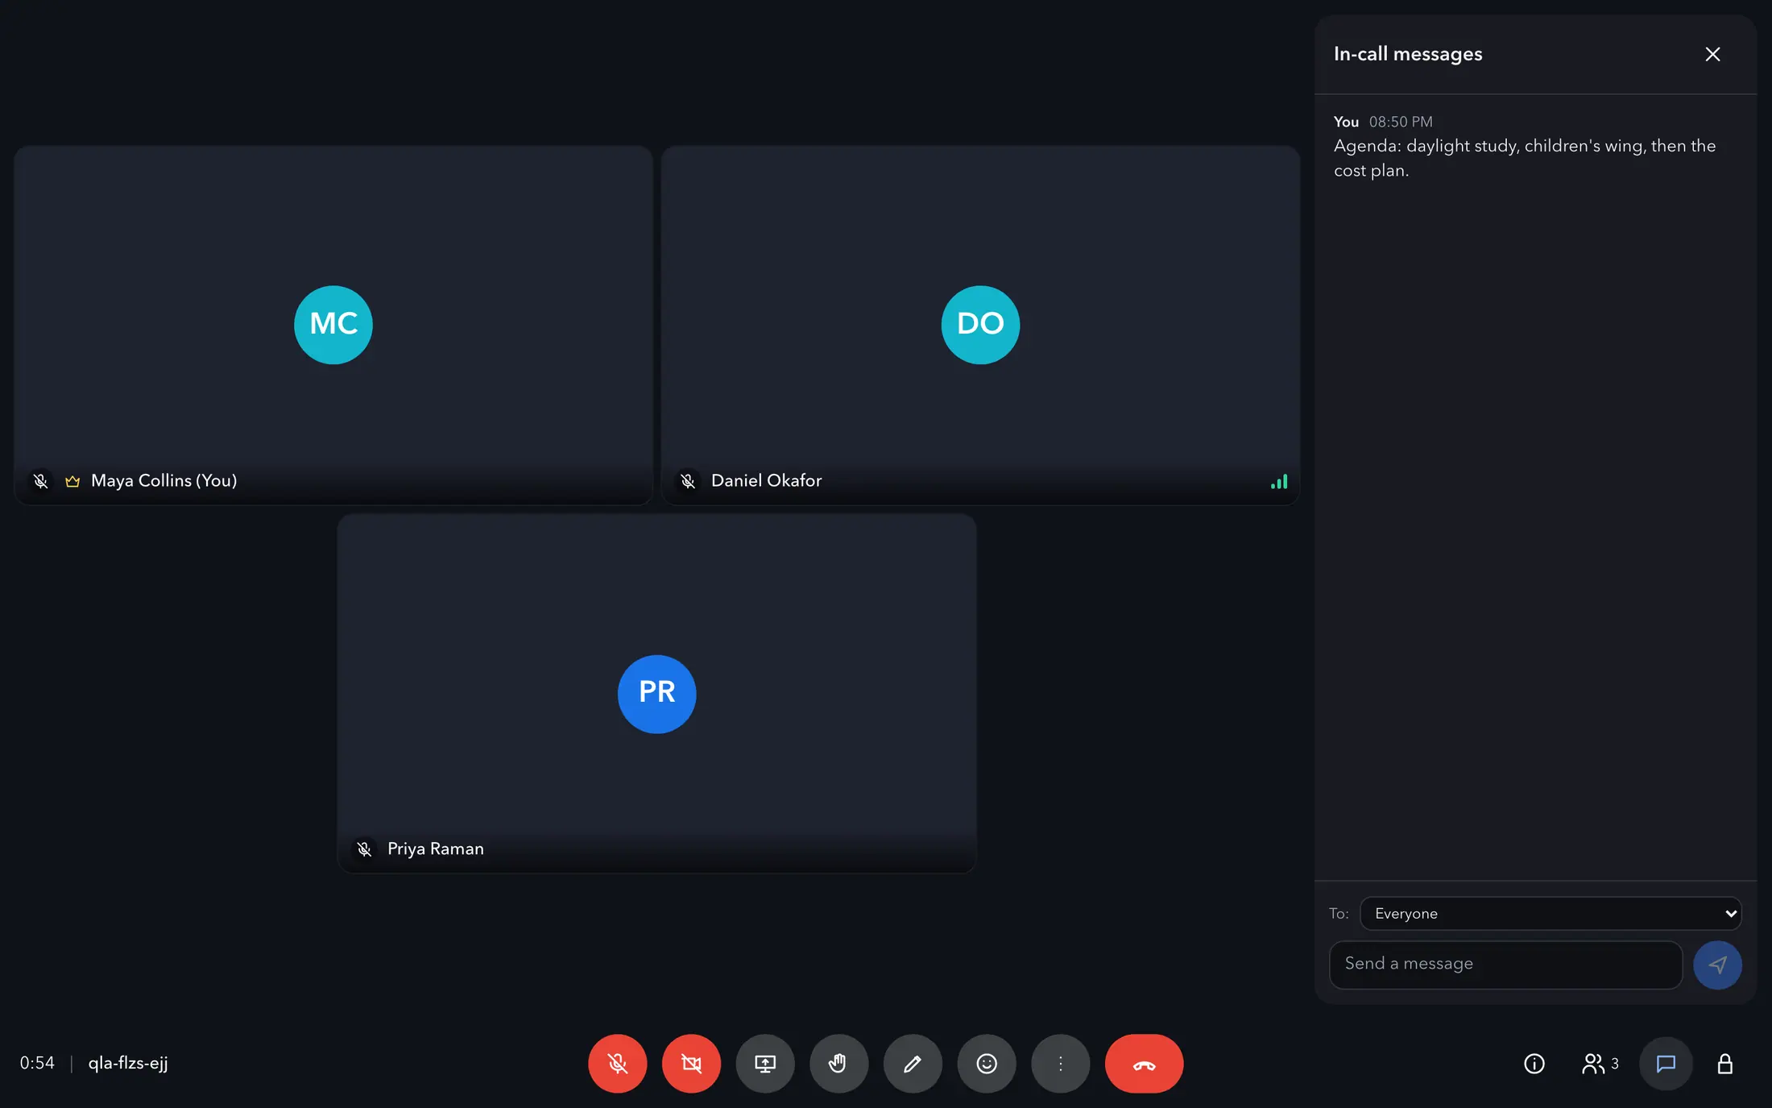This screenshot has height=1108, width=1772.
Task: Click the muted mic icon beside Maya Collins
Action: pos(40,481)
